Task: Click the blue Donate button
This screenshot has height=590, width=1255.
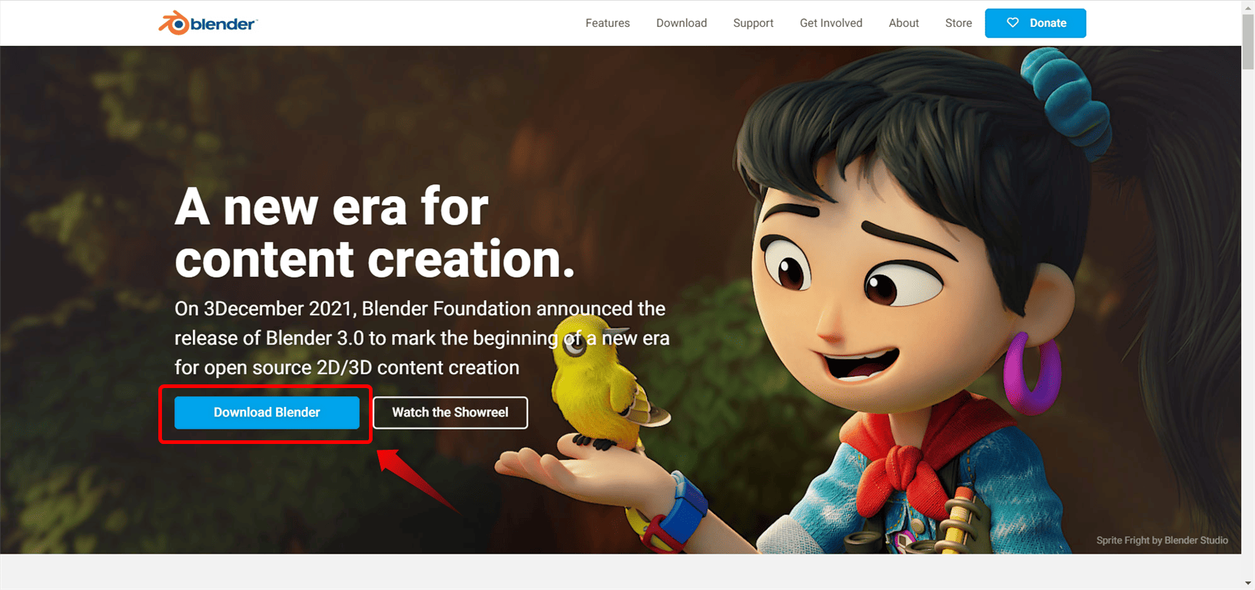Action: (1035, 23)
